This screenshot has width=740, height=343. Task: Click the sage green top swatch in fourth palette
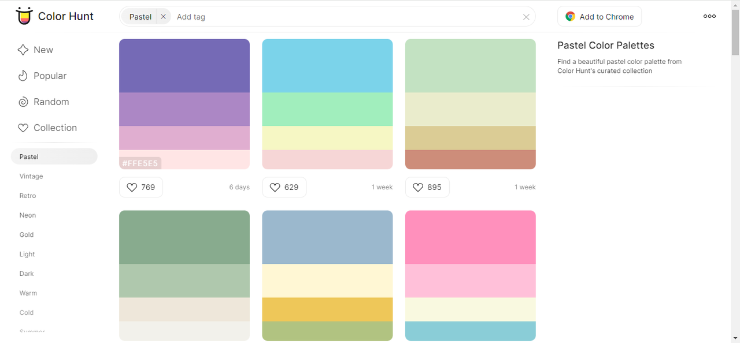pos(184,237)
